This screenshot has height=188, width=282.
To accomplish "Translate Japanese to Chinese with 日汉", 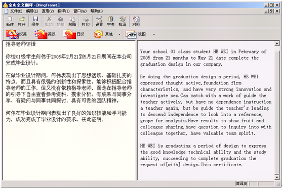I will [74, 34].
